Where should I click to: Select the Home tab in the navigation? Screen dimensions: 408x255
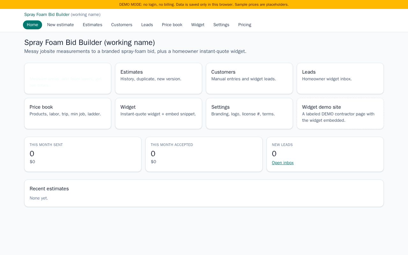[33, 25]
